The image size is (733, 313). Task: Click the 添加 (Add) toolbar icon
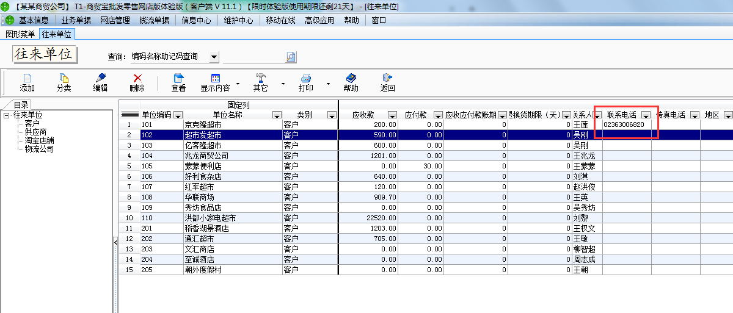click(x=27, y=79)
